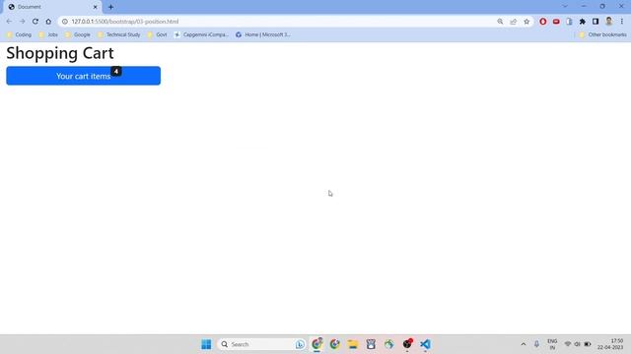Open the second Chrome taskbar icon
The width and height of the screenshot is (631, 354).
(x=335, y=344)
